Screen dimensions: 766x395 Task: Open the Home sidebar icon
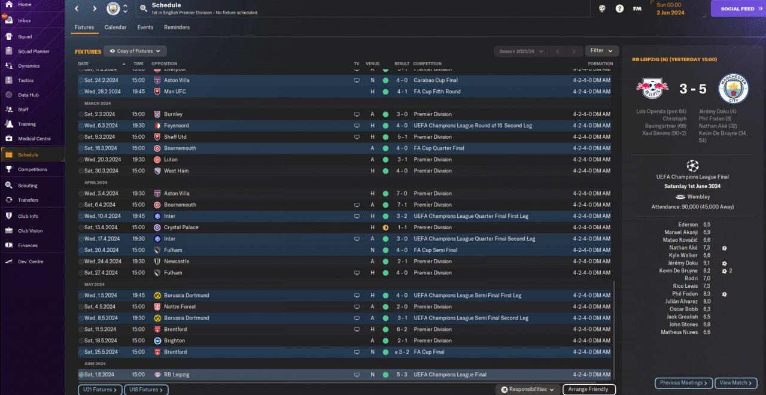pos(9,5)
